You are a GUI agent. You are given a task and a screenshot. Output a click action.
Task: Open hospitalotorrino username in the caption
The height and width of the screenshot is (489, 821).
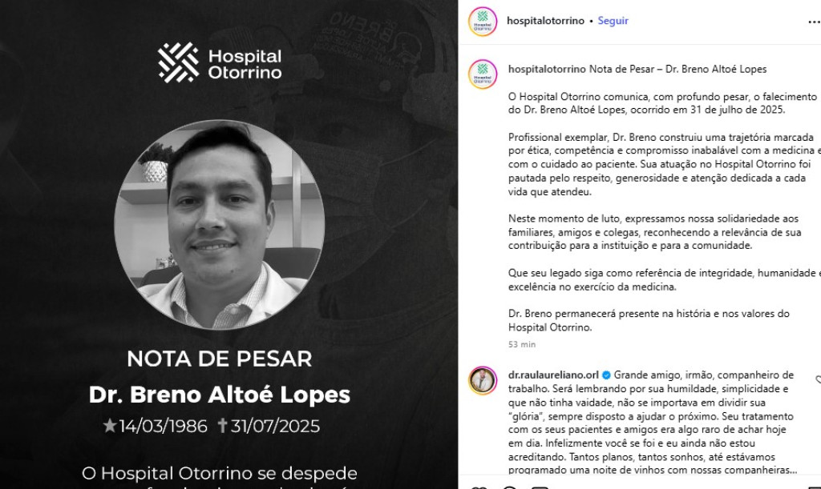547,69
